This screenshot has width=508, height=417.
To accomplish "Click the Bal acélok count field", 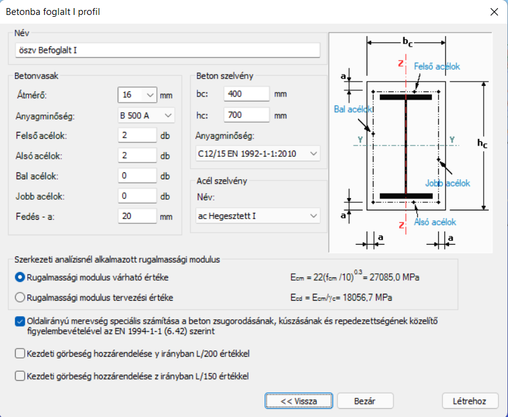I will pos(138,176).
